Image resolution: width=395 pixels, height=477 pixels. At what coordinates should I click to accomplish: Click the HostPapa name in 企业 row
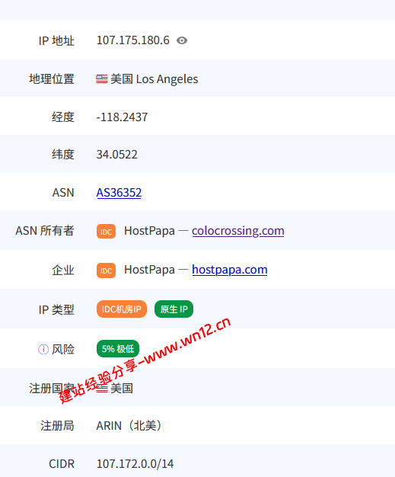(x=149, y=270)
